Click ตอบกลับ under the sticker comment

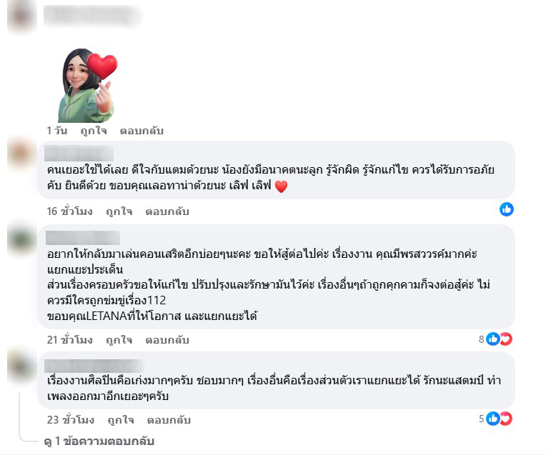click(x=142, y=131)
